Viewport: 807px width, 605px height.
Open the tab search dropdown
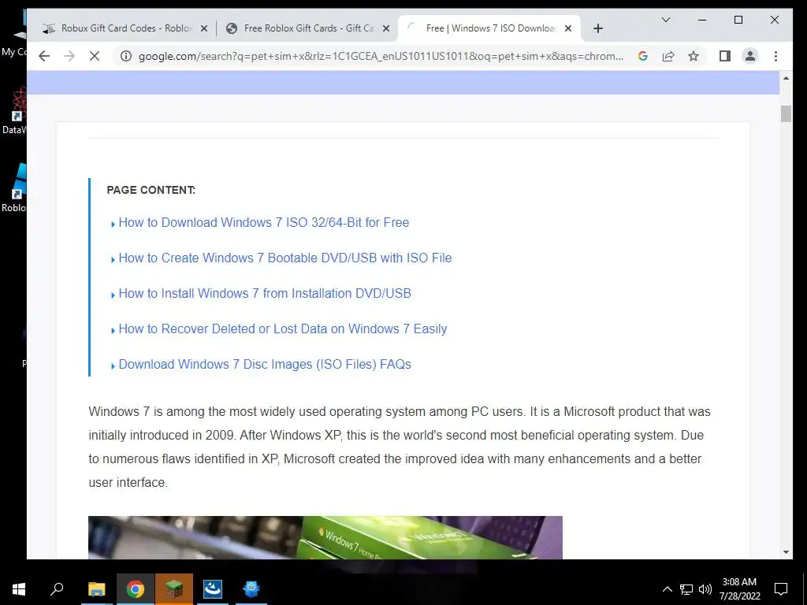666,20
